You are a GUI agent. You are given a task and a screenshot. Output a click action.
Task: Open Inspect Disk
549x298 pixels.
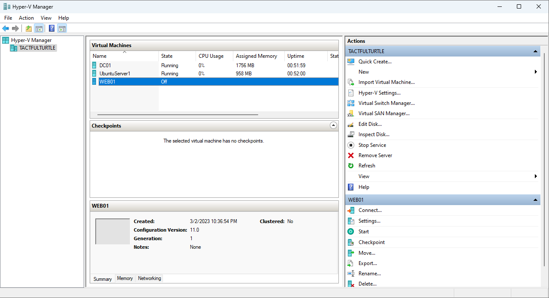[x=374, y=134]
